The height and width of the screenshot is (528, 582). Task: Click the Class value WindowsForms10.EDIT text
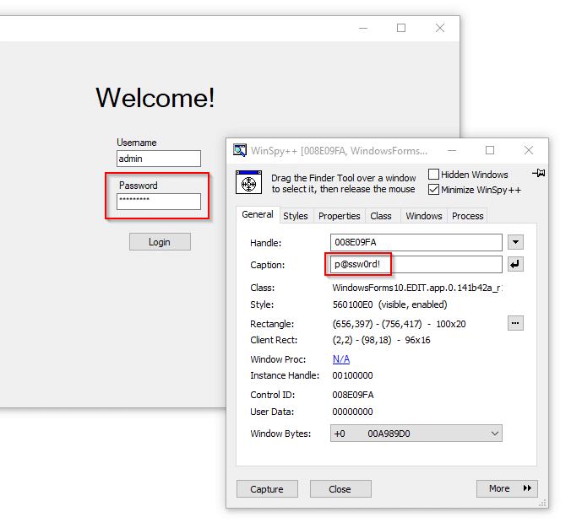(417, 288)
